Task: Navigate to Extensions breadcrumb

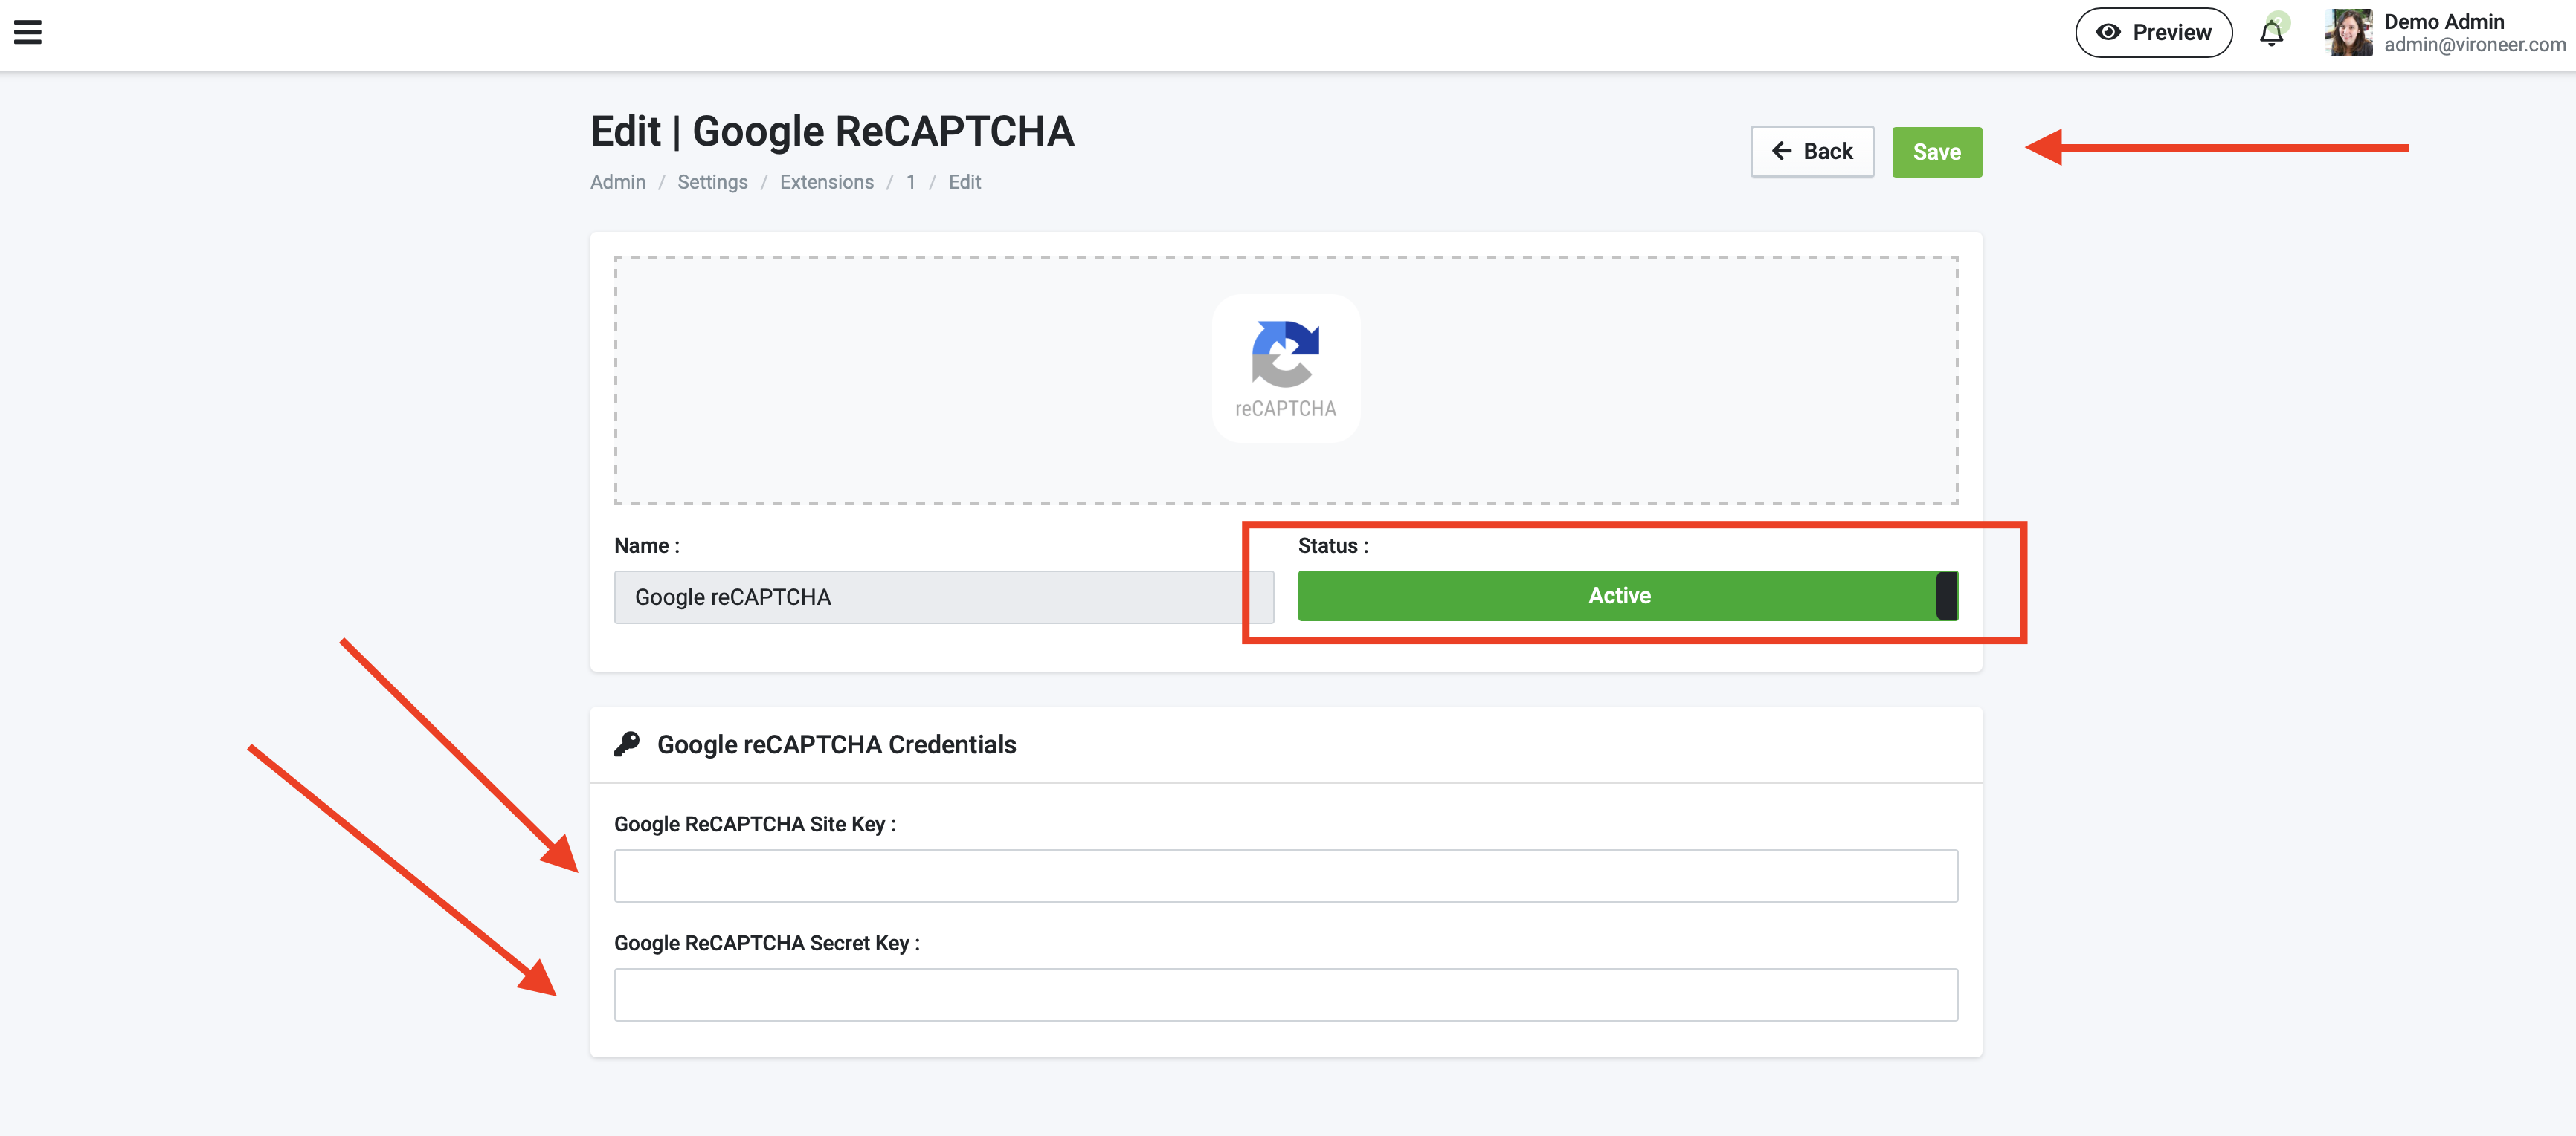Action: point(826,182)
